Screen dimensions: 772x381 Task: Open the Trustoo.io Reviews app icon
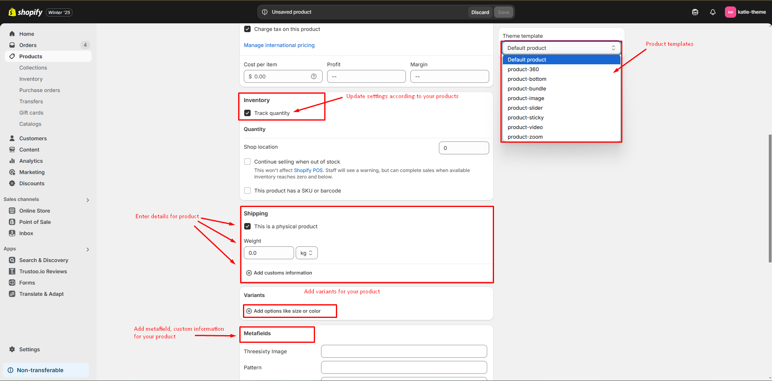click(x=12, y=271)
